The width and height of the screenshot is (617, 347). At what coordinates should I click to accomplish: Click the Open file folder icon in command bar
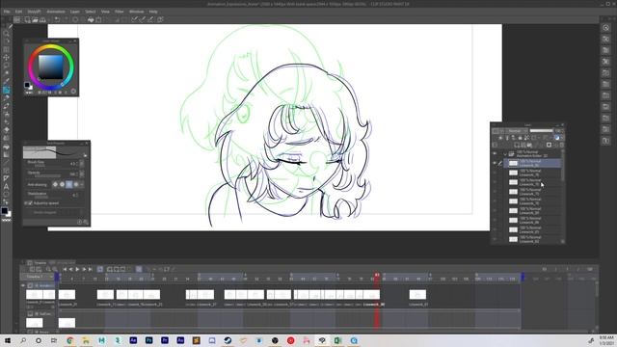(35, 19)
